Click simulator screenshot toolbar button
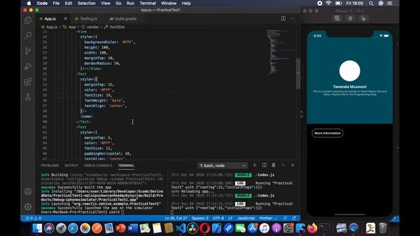 coord(337,18)
